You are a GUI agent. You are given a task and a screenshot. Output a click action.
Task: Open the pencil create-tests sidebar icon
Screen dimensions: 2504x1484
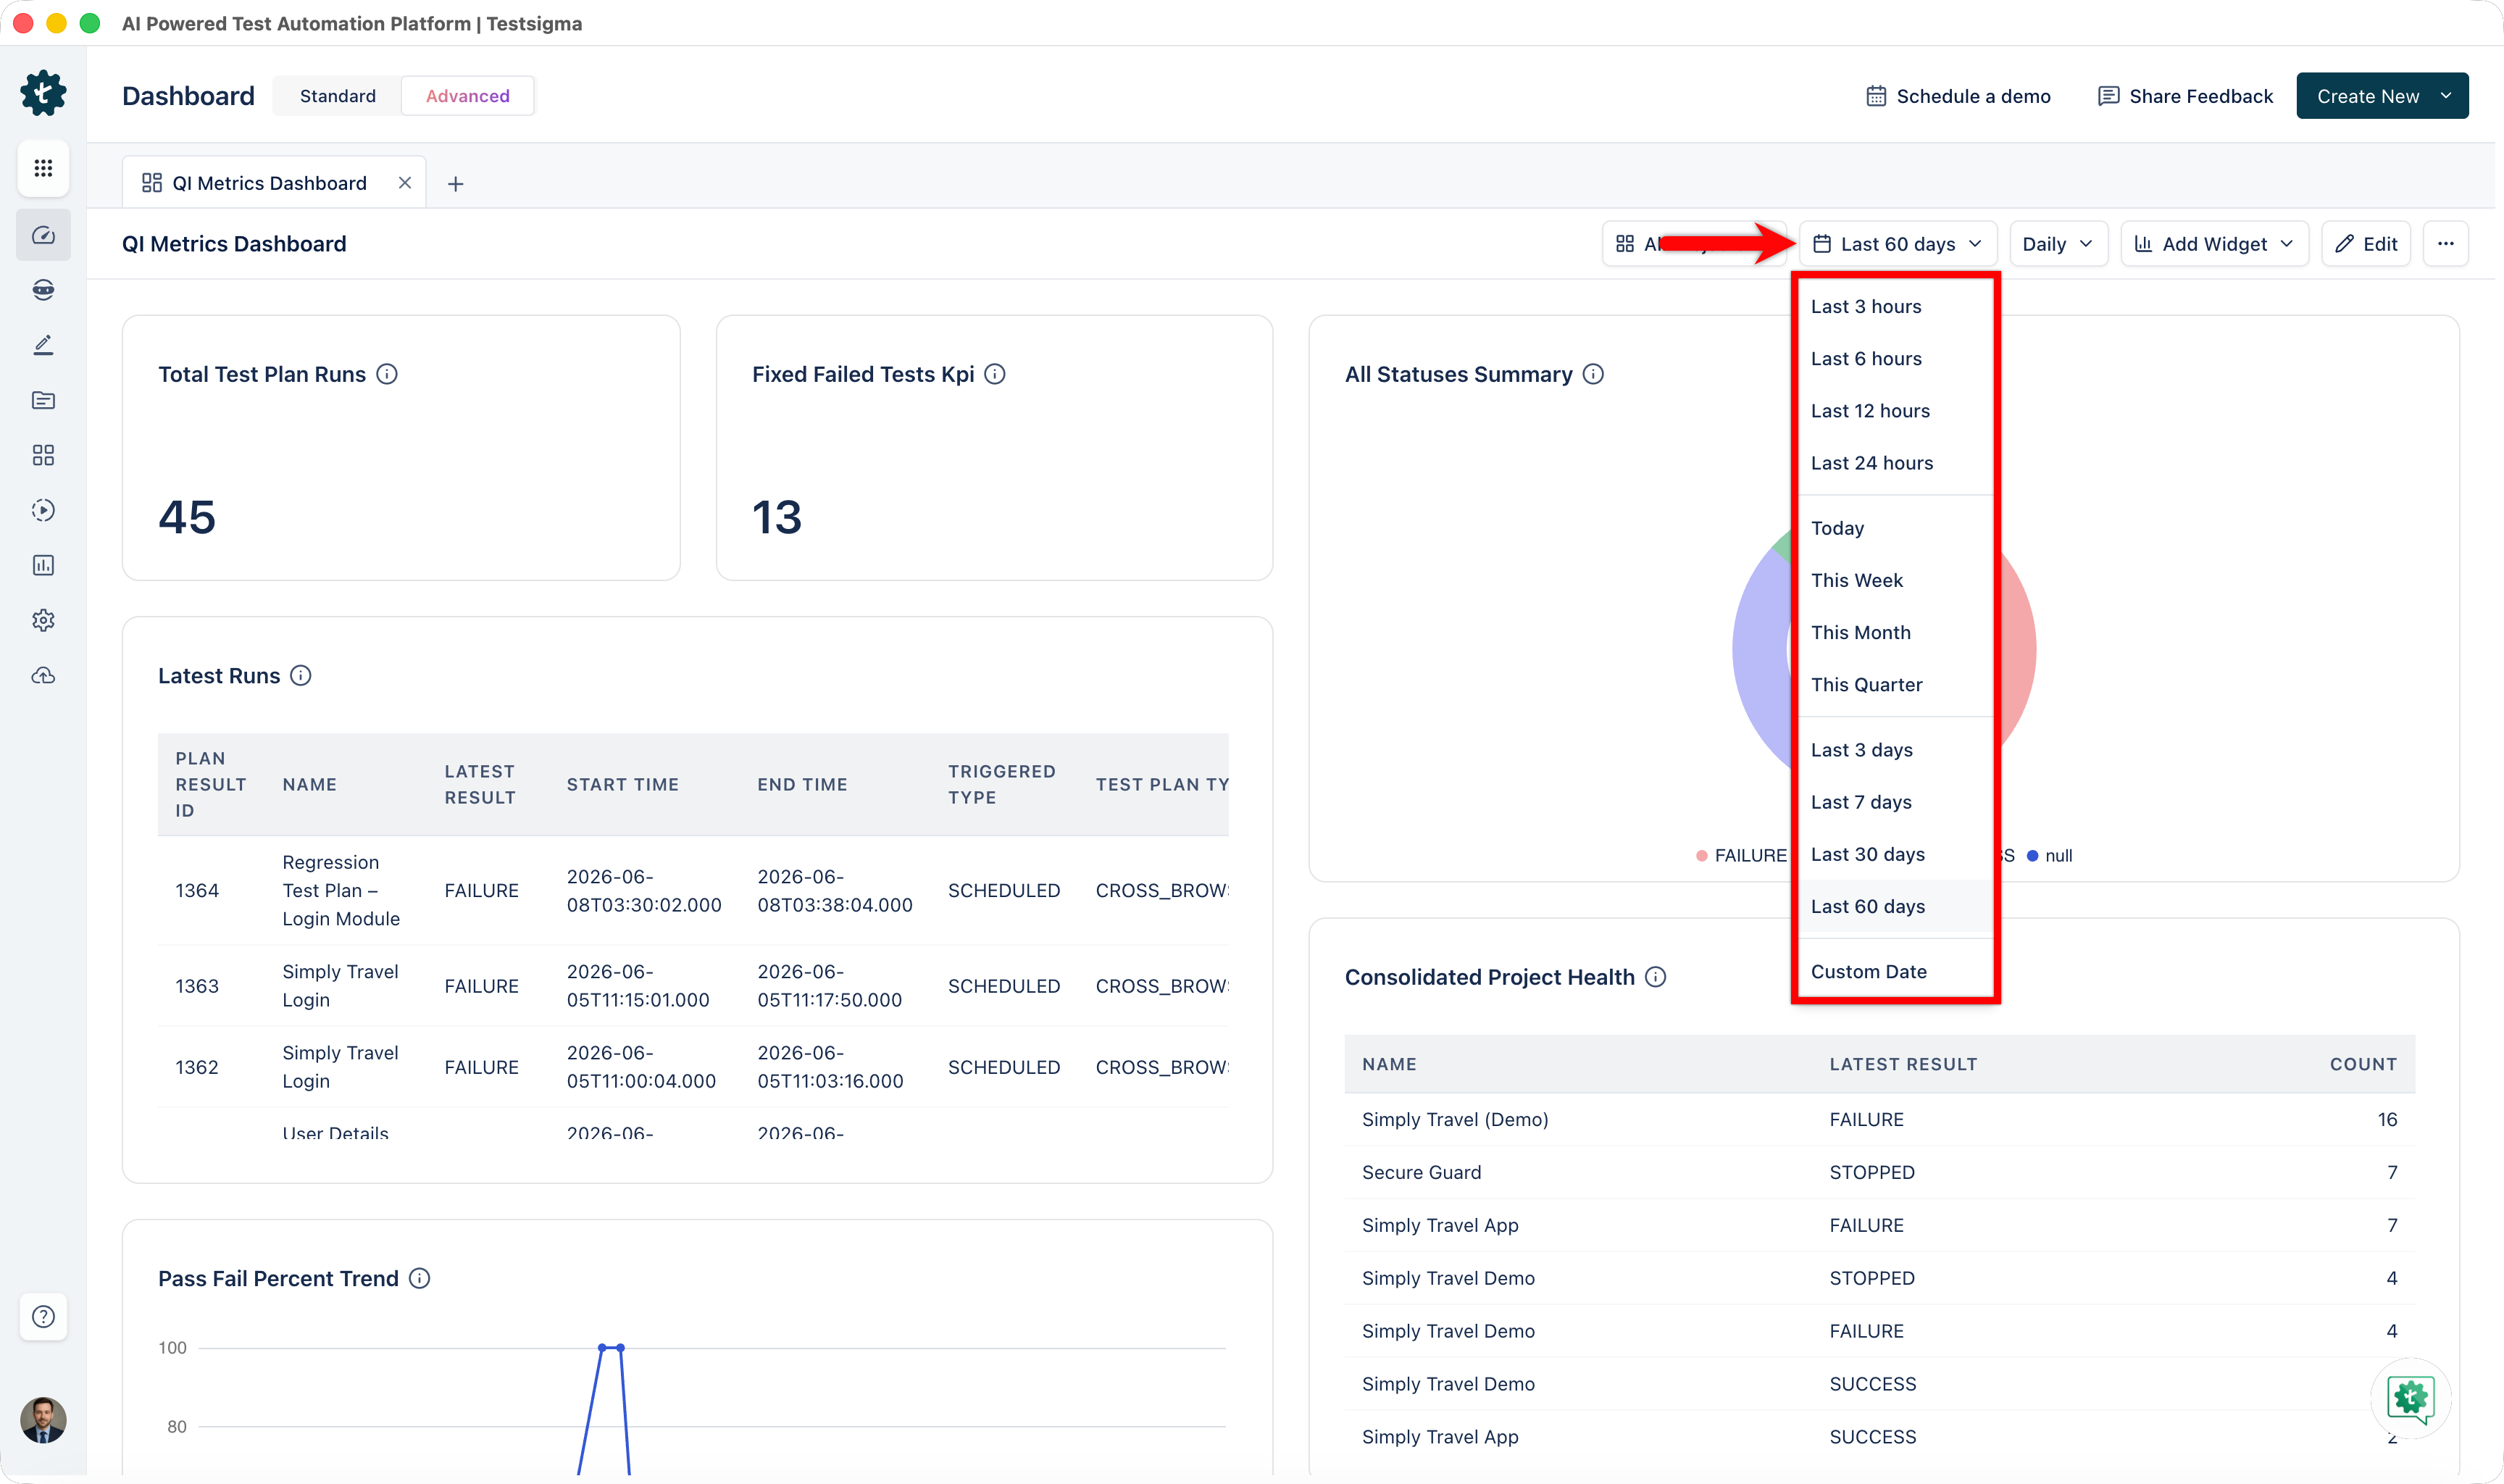(x=43, y=345)
